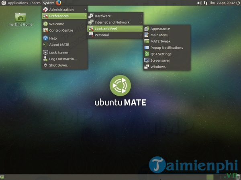This screenshot has height=180, width=241.
Task: Click the Lock Screen padlock icon
Action: (45, 52)
